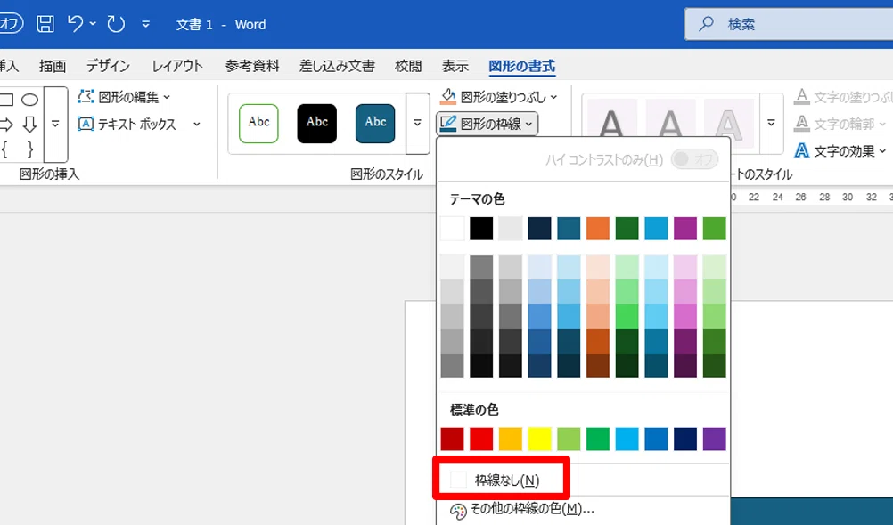Open 図形の塗りつぶし dropdown arrow
Viewport: 893px width, 525px height.
pos(554,97)
